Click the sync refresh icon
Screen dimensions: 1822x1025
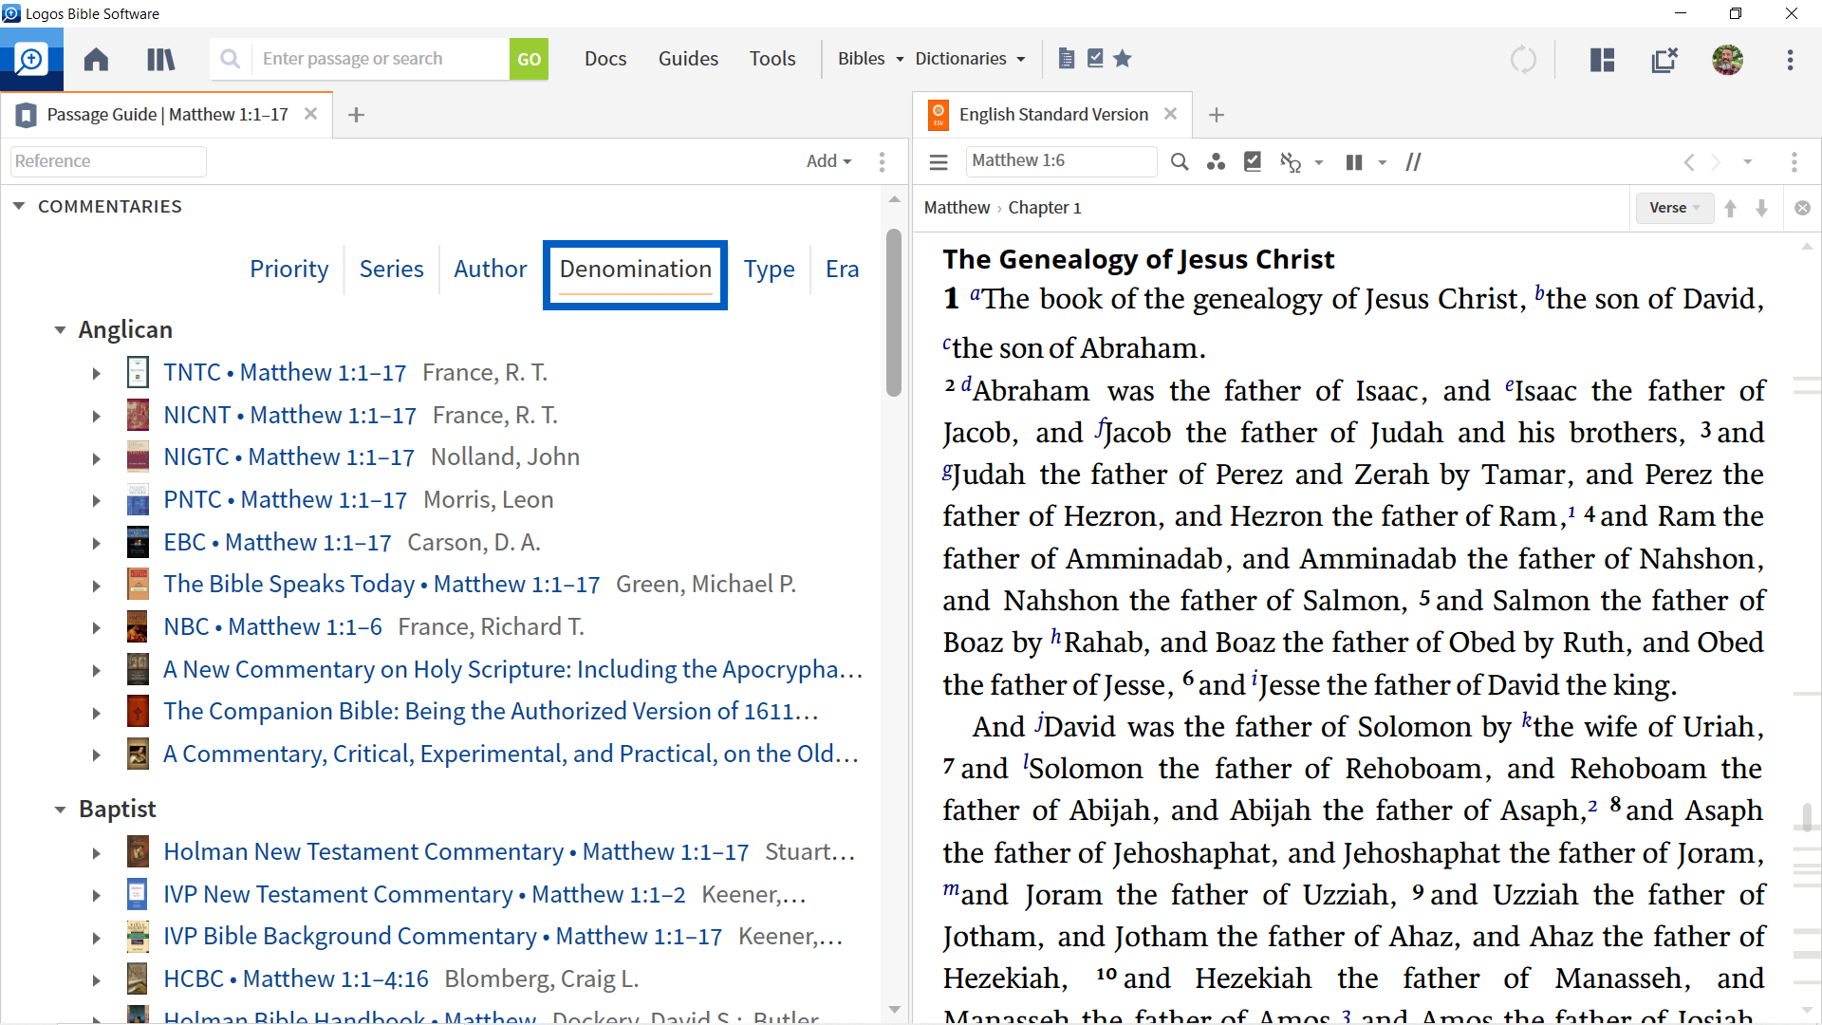click(1523, 59)
